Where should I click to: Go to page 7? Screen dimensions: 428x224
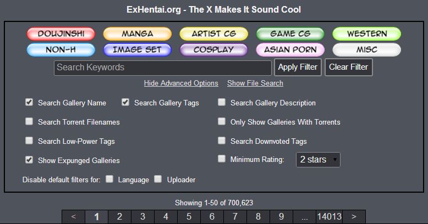pyautogui.click(x=235, y=217)
